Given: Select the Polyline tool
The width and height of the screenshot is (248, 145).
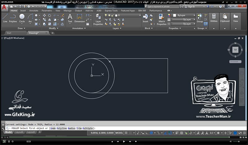Looking at the screenshot, I should coord(13,18).
